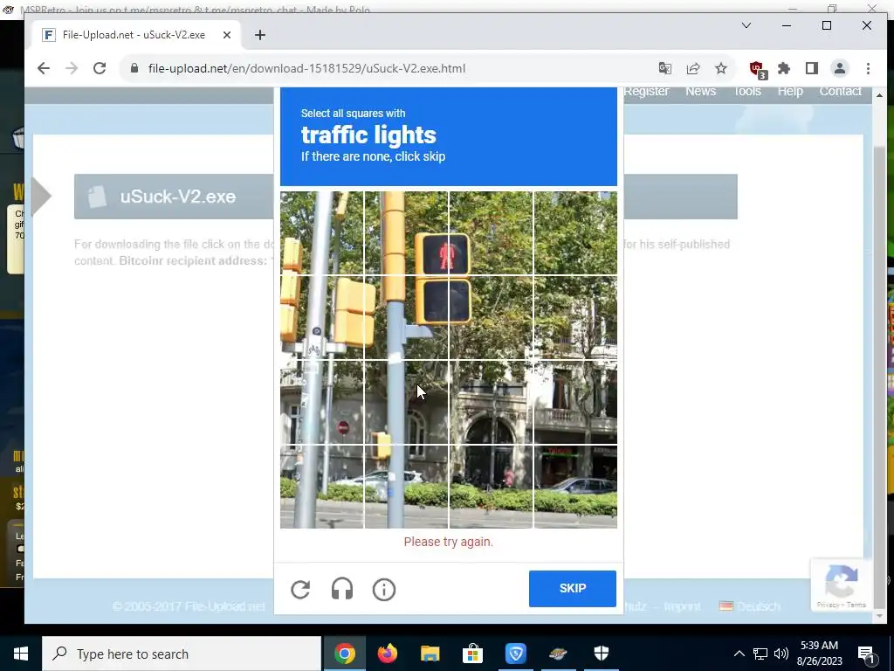Close the File-Upload.net tab
Image resolution: width=894 pixels, height=671 pixels.
coord(227,35)
